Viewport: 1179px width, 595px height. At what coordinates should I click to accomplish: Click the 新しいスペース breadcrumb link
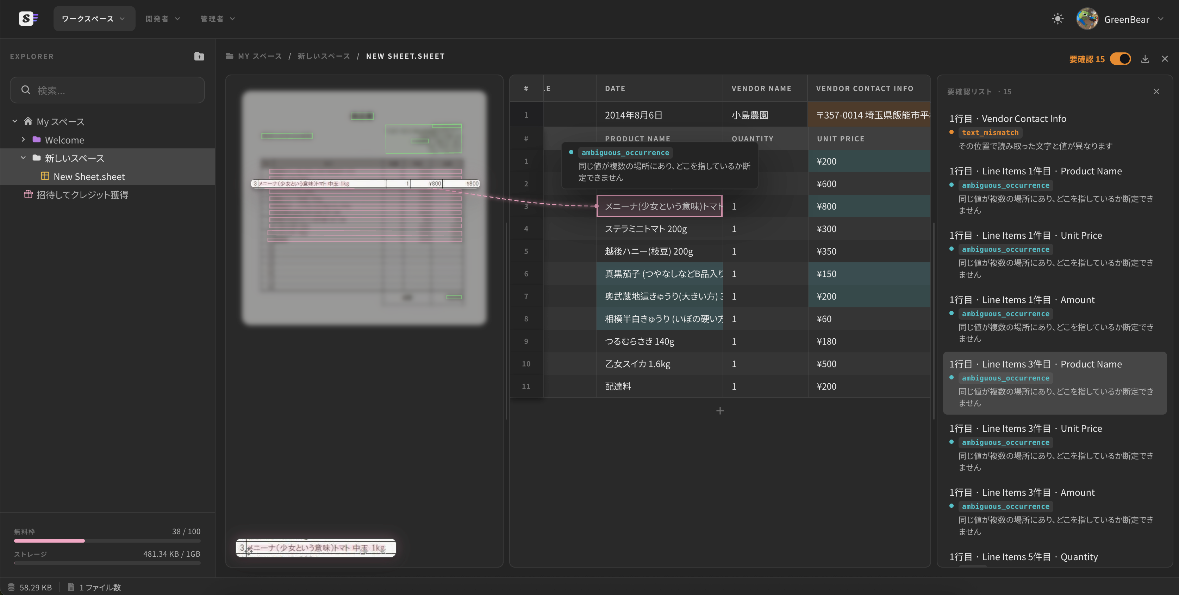pos(324,56)
